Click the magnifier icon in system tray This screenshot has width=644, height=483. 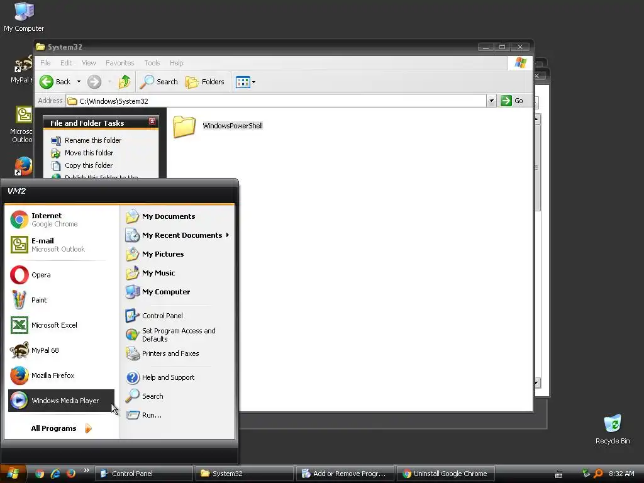[x=599, y=474]
